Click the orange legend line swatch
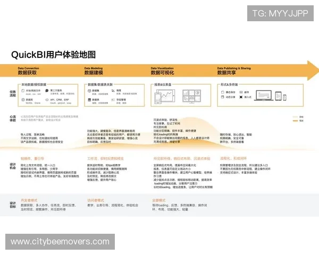This screenshot has height=255, width=319. [295, 121]
